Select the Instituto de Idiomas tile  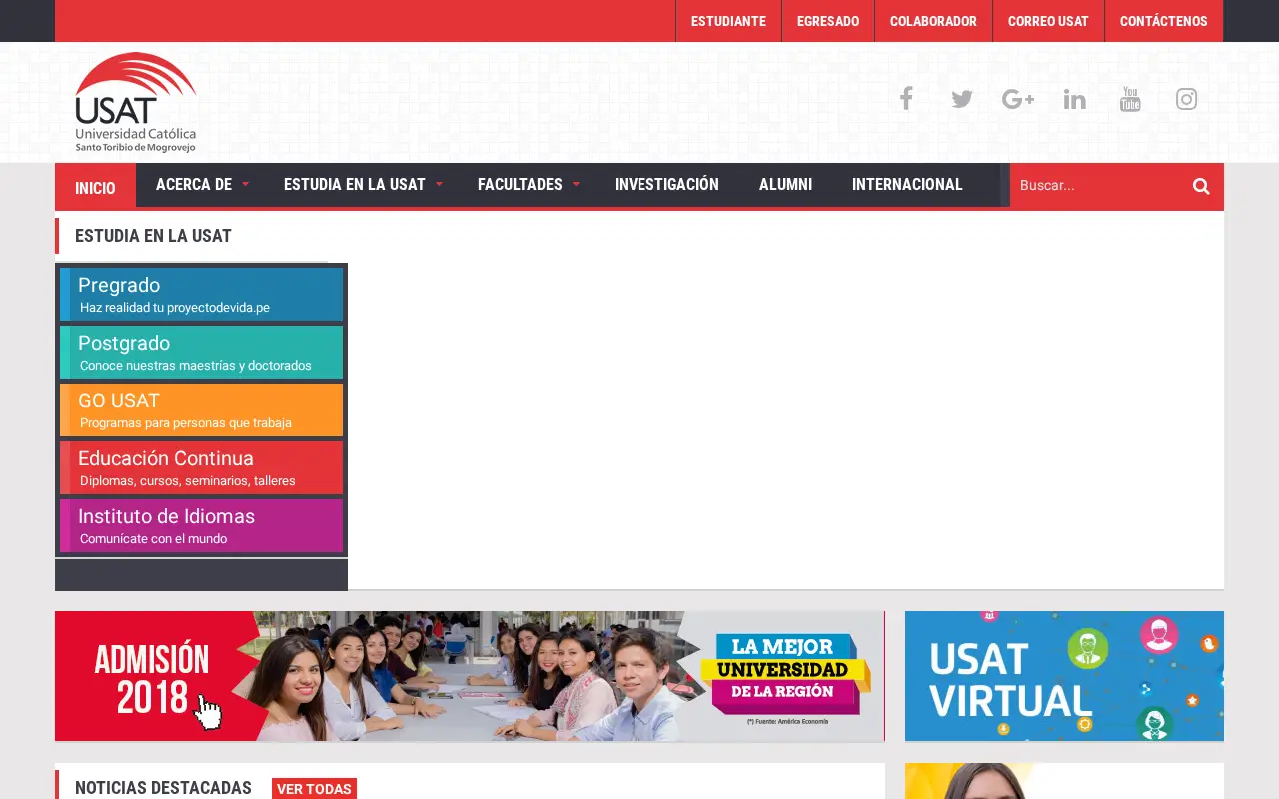pos(201,525)
